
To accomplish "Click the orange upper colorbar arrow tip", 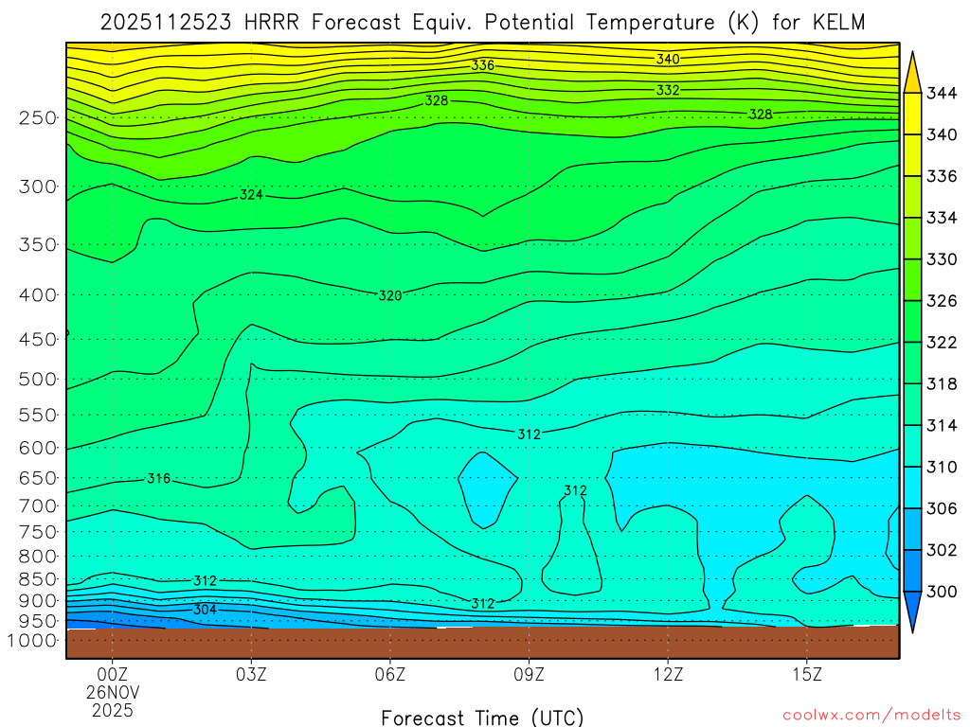I will [912, 72].
